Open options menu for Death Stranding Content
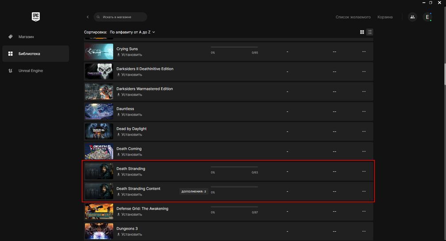This screenshot has width=446, height=241. pyautogui.click(x=364, y=191)
